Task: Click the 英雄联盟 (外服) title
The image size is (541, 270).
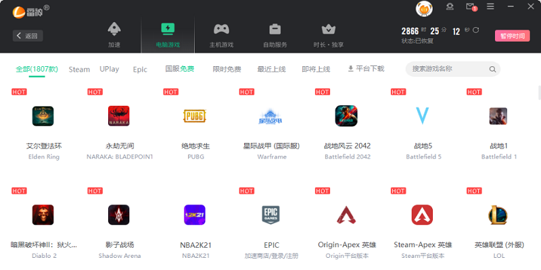Action: tap(499, 245)
